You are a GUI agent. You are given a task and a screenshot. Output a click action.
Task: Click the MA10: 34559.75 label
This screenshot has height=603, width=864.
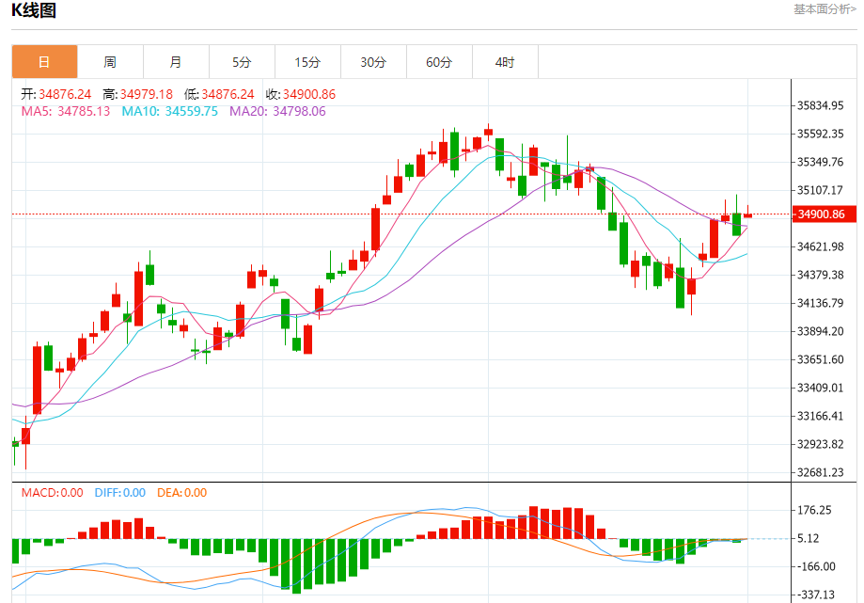[x=170, y=111]
